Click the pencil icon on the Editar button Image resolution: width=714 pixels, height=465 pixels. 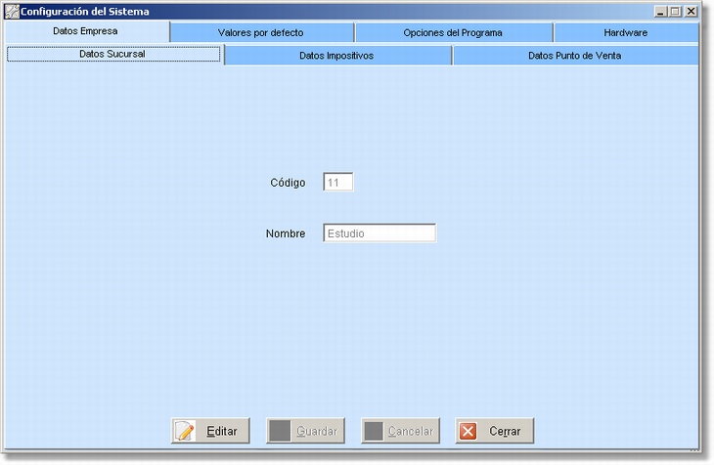point(186,432)
